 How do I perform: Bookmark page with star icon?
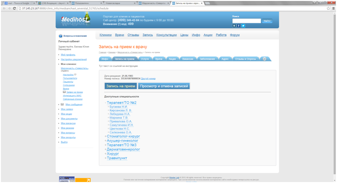(328, 8)
